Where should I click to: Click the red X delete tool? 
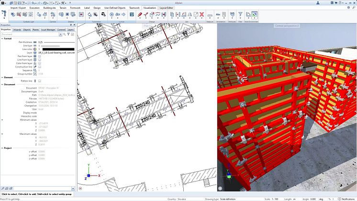[202, 14]
